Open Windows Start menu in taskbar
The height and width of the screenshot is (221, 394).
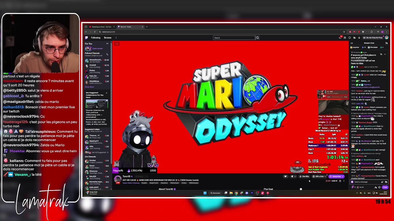(x=205, y=193)
